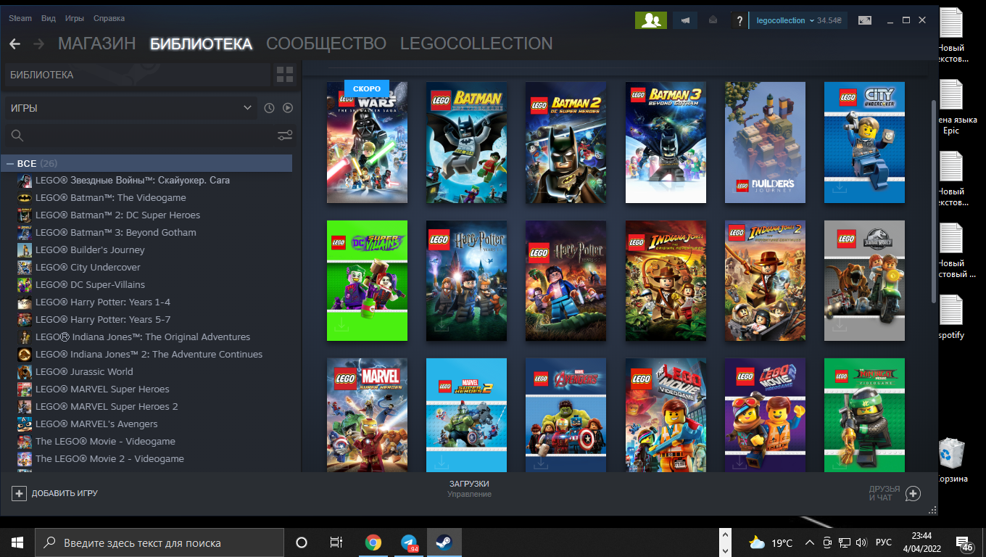Image resolution: width=986 pixels, height=557 pixels.
Task: Filter by ready-to-play games icon
Action: (288, 108)
